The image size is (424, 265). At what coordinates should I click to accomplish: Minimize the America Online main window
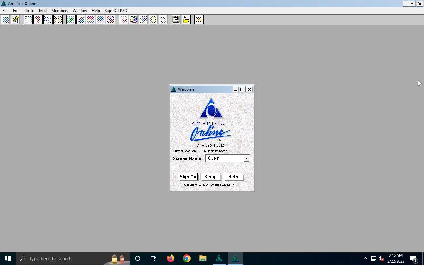405,4
